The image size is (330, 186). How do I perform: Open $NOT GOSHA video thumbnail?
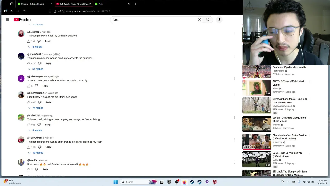(257, 88)
